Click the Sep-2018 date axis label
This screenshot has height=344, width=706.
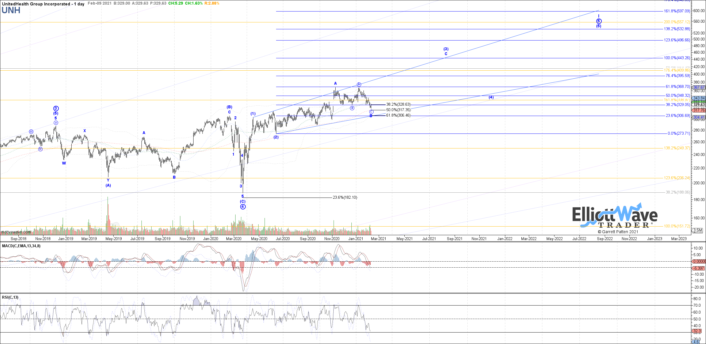[x=18, y=239]
